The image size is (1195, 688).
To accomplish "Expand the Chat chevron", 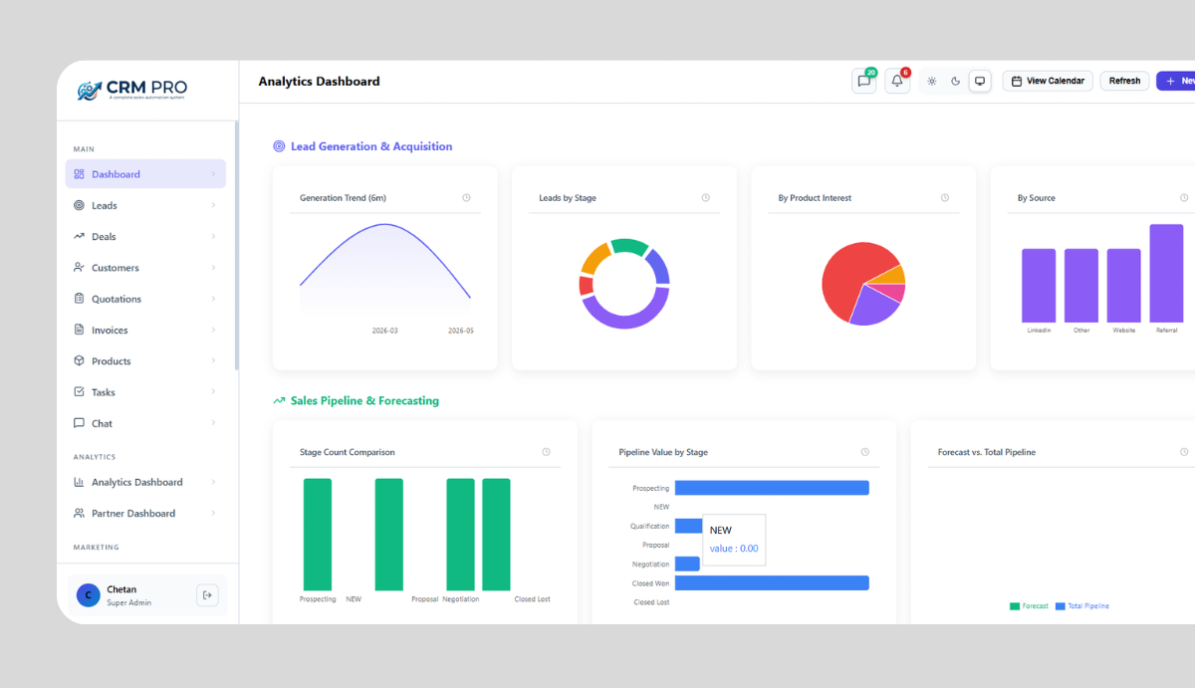I will click(213, 423).
